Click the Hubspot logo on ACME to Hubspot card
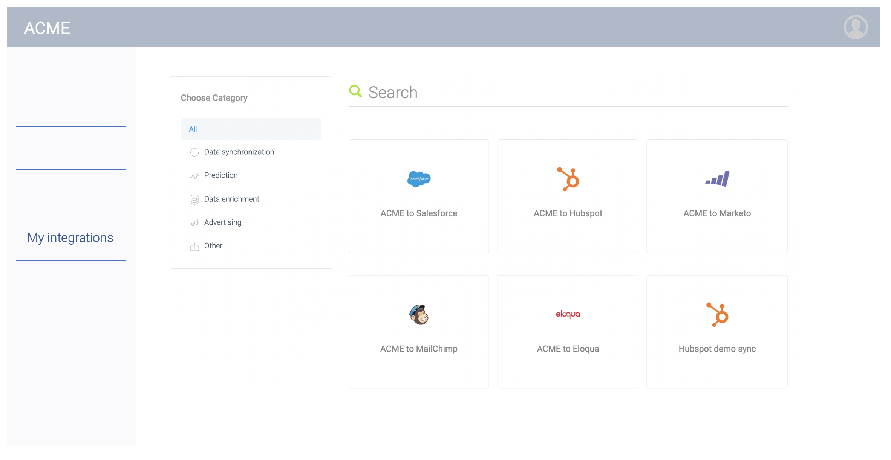Screen dimensions: 891x460 [568, 179]
